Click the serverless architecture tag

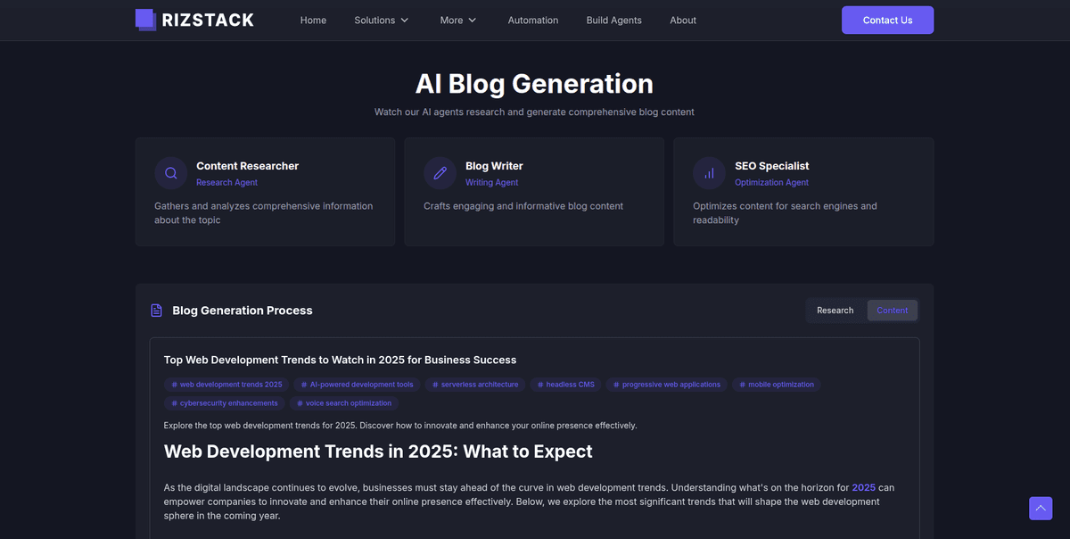(476, 385)
